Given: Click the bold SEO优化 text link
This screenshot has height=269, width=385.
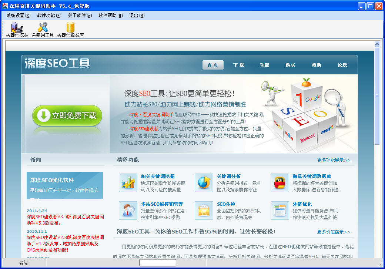Looking at the screenshot, I should pyautogui.click(x=291, y=247).
